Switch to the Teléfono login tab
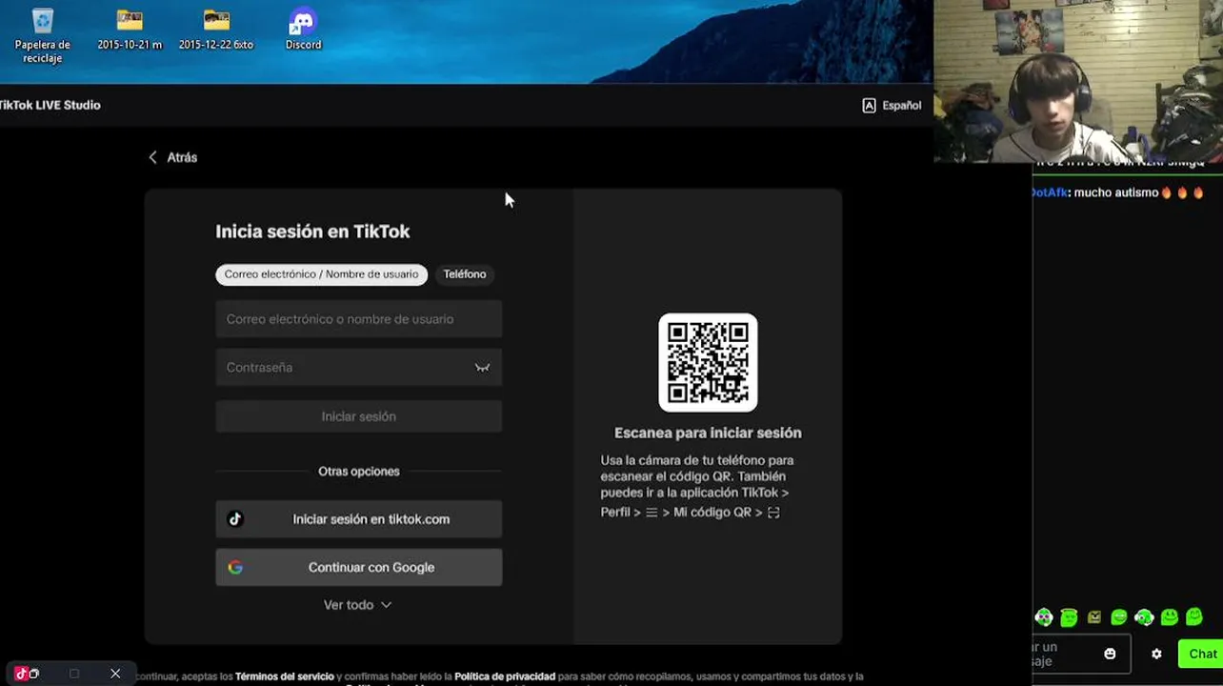Screen dimensions: 1223x686 pos(465,274)
